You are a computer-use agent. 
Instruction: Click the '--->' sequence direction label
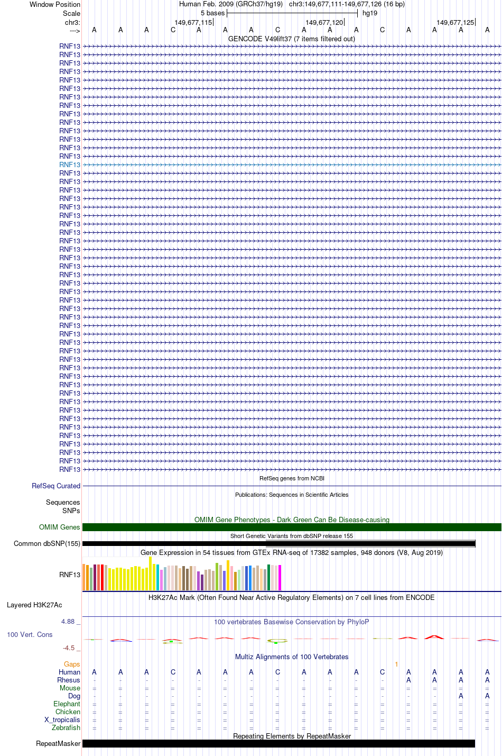(x=75, y=31)
